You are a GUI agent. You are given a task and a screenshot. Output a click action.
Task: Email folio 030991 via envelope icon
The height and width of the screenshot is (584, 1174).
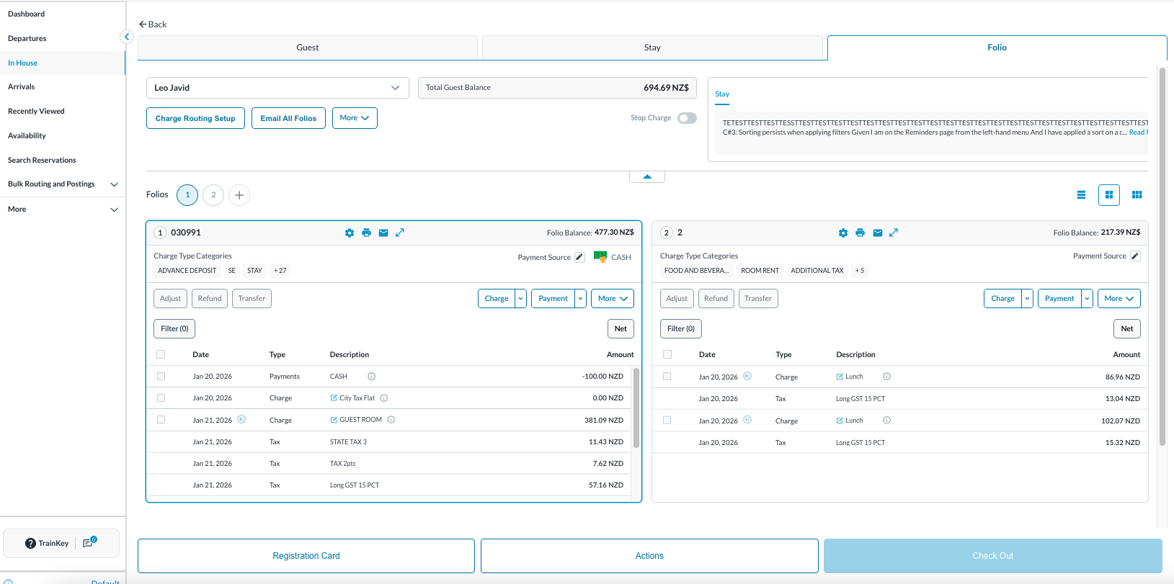coord(383,233)
